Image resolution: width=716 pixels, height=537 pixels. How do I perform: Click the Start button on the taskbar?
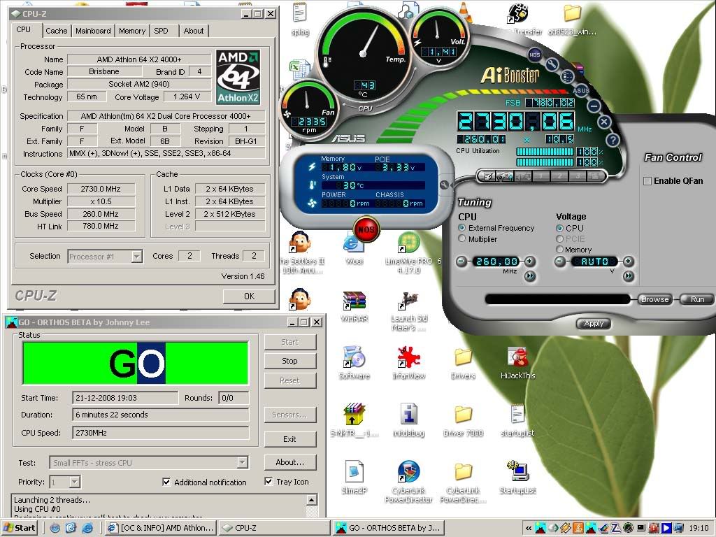(20, 528)
